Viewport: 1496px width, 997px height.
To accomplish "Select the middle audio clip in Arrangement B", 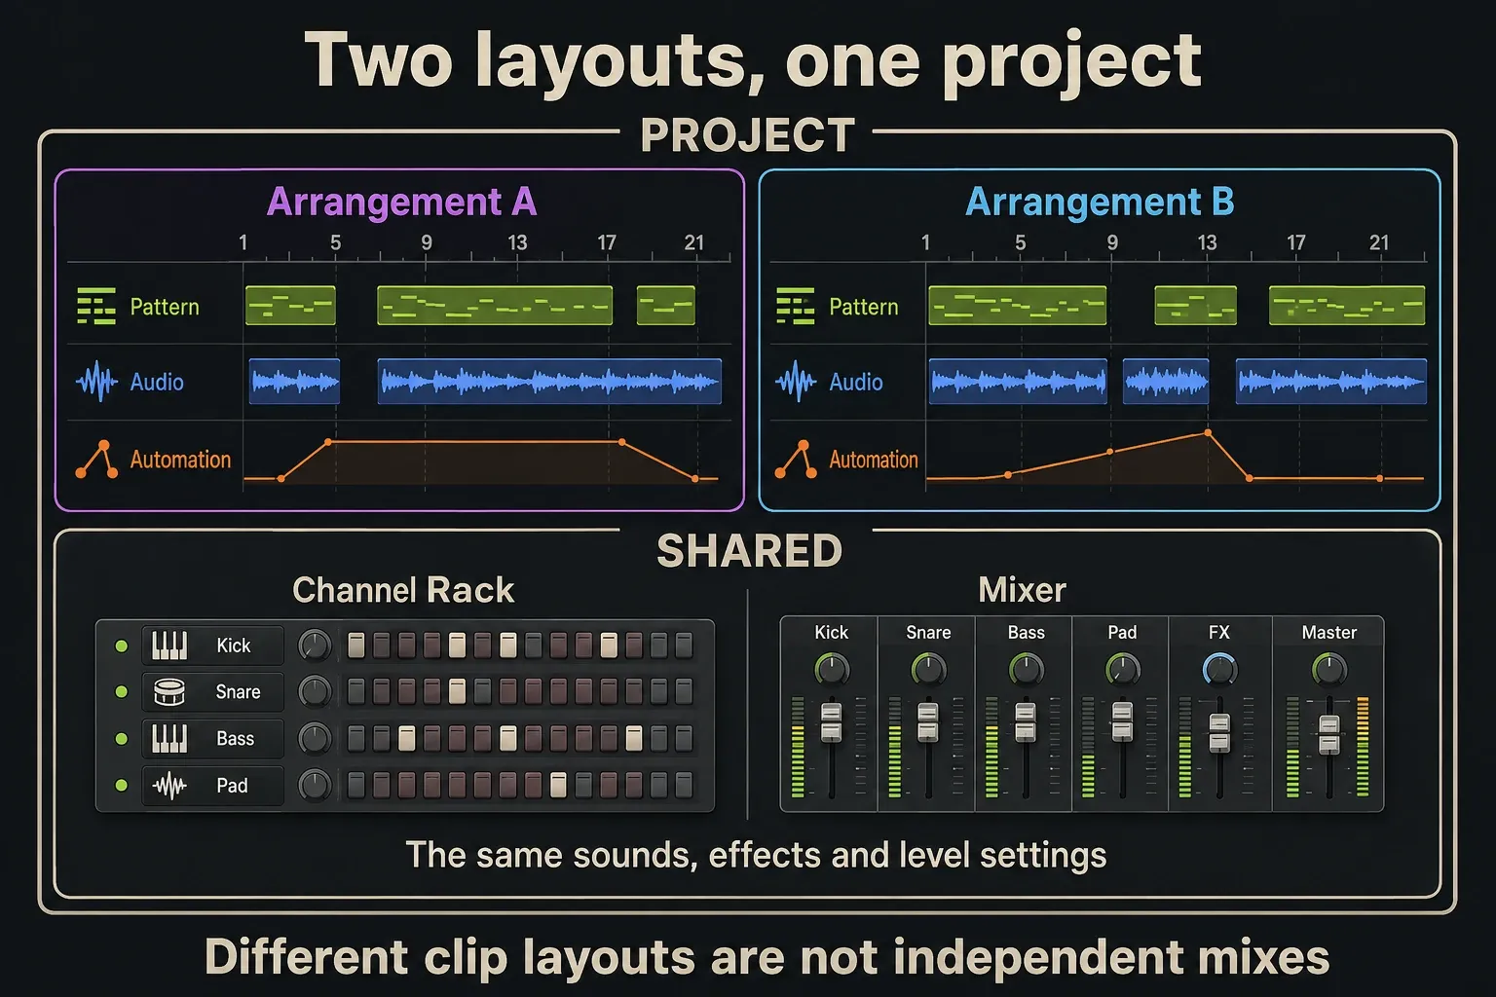I will point(1166,382).
